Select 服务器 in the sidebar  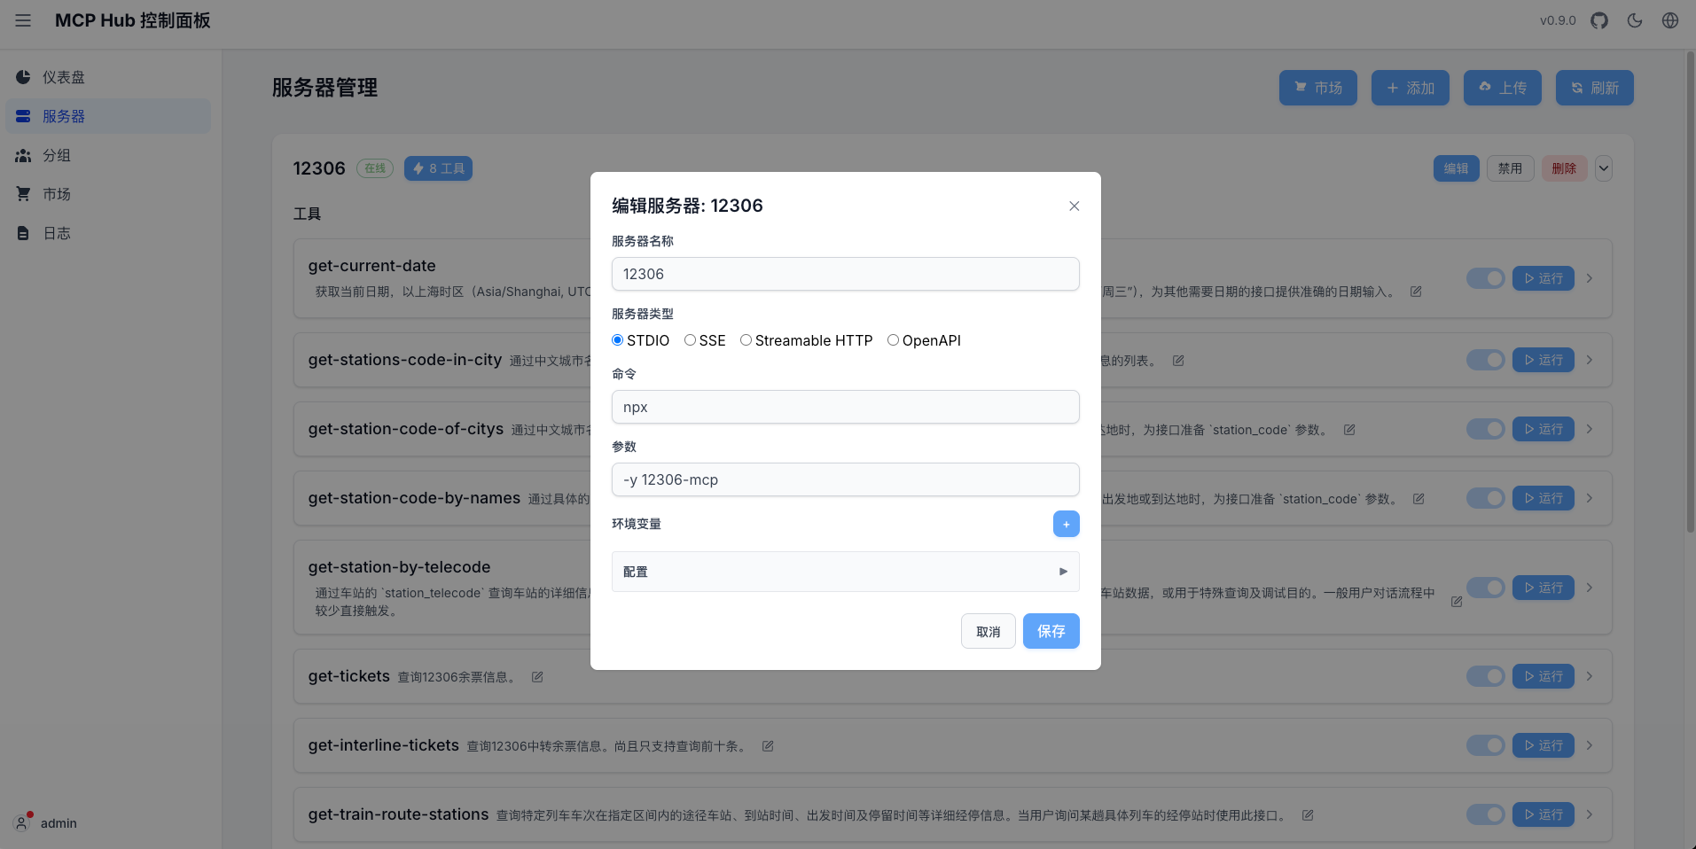point(108,116)
